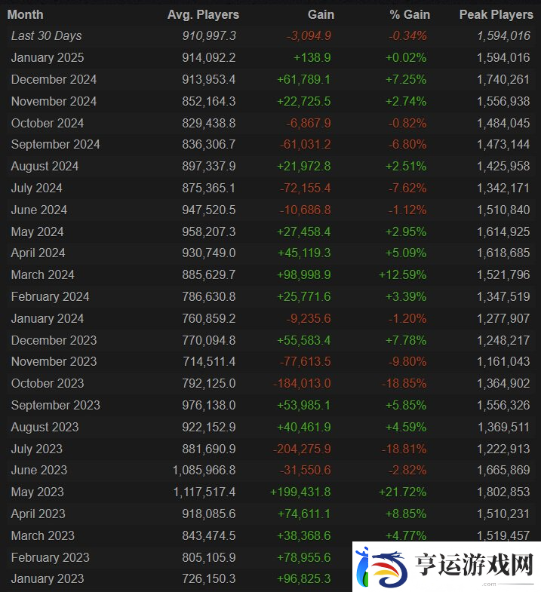The image size is (541, 592).
Task: Select the January 2023 month cell
Action: click(x=48, y=579)
